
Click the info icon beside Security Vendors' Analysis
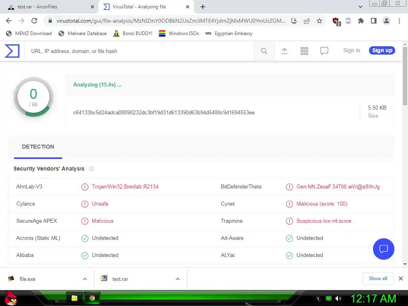pos(92,169)
